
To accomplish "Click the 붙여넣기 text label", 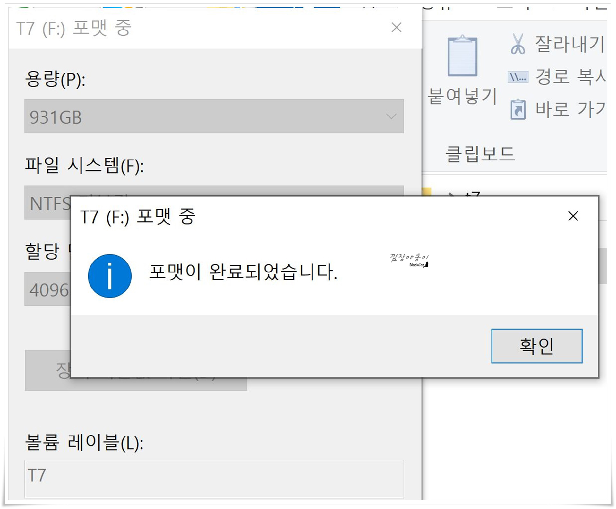I will click(462, 96).
